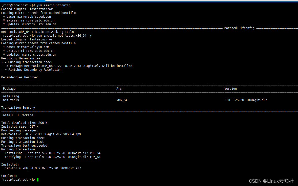The width and height of the screenshot is (298, 186).
Task: Click the CSDN @Linux云知社 watermark link
Action: click(x=271, y=181)
